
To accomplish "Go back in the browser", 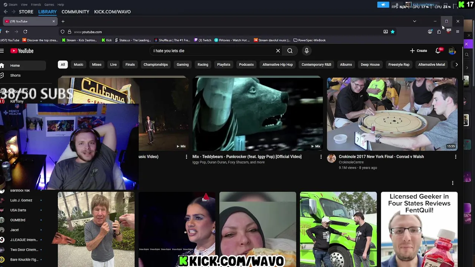I will [7, 32].
